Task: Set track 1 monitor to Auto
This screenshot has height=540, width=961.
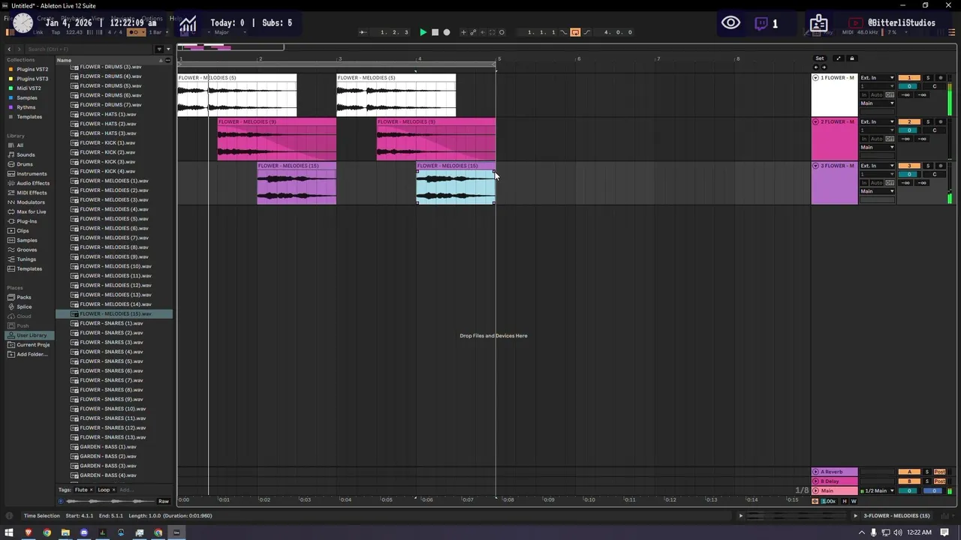Action: 876,95
